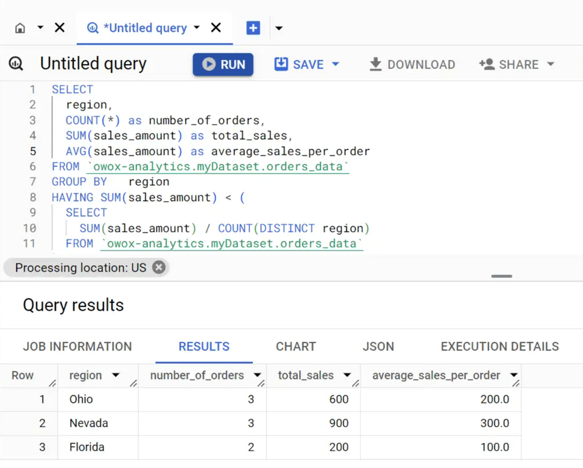
Task: Click the first orders_data table link on line 6
Action: point(217,166)
